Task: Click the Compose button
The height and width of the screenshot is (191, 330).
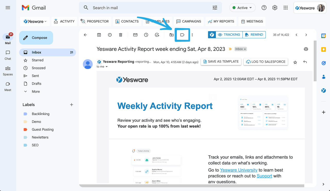Action: (x=36, y=38)
